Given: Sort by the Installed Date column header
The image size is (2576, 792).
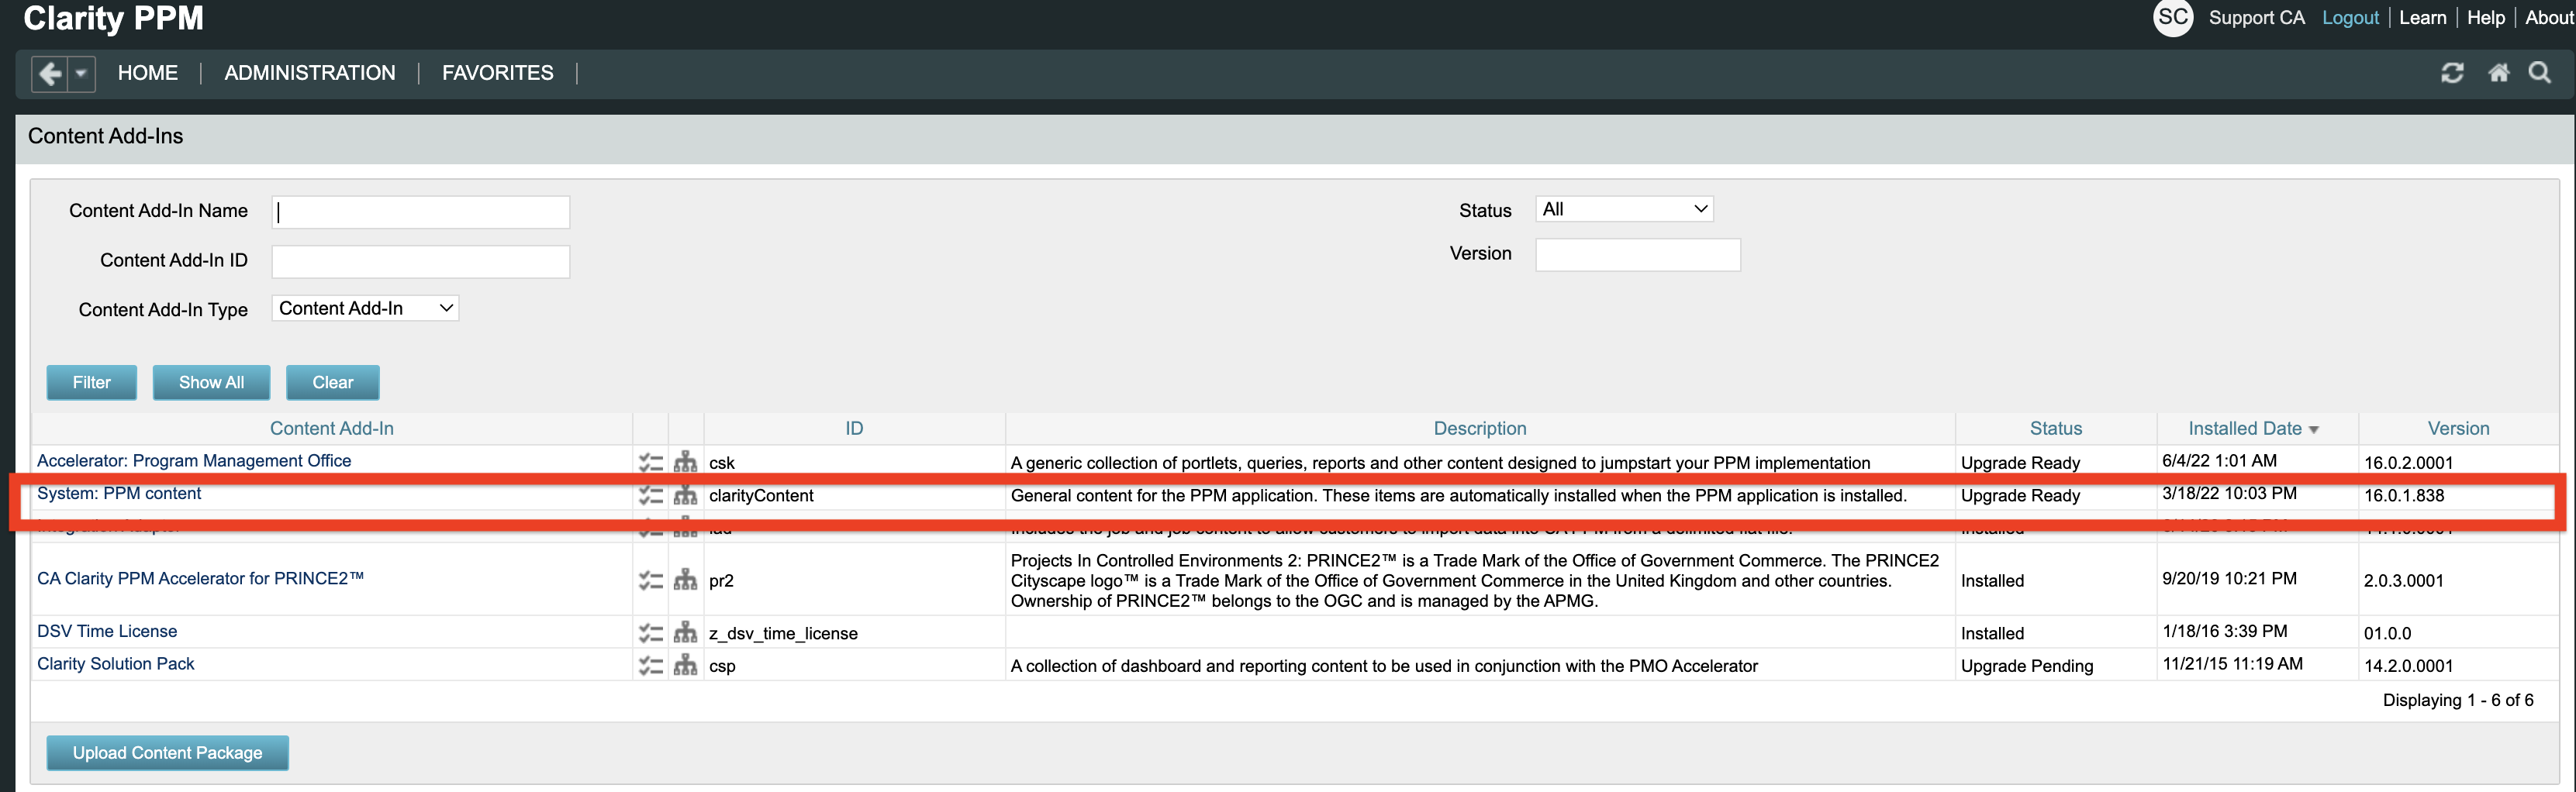Looking at the screenshot, I should [x=2244, y=428].
